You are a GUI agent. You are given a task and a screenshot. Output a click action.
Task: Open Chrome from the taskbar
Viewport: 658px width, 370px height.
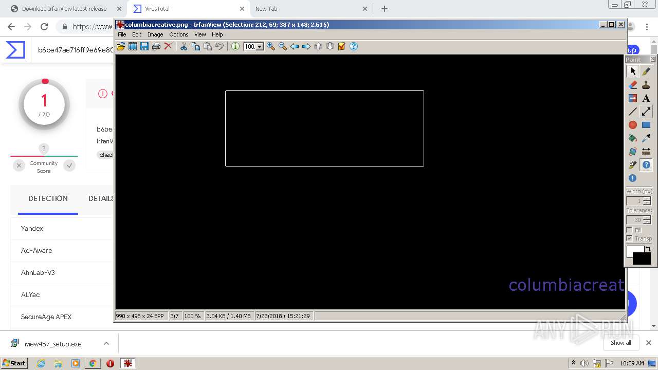pyautogui.click(x=93, y=363)
